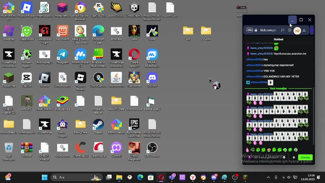The width and height of the screenshot is (325, 183).
Task: Open the Auto-Click desktop icon
Action: 116,10
